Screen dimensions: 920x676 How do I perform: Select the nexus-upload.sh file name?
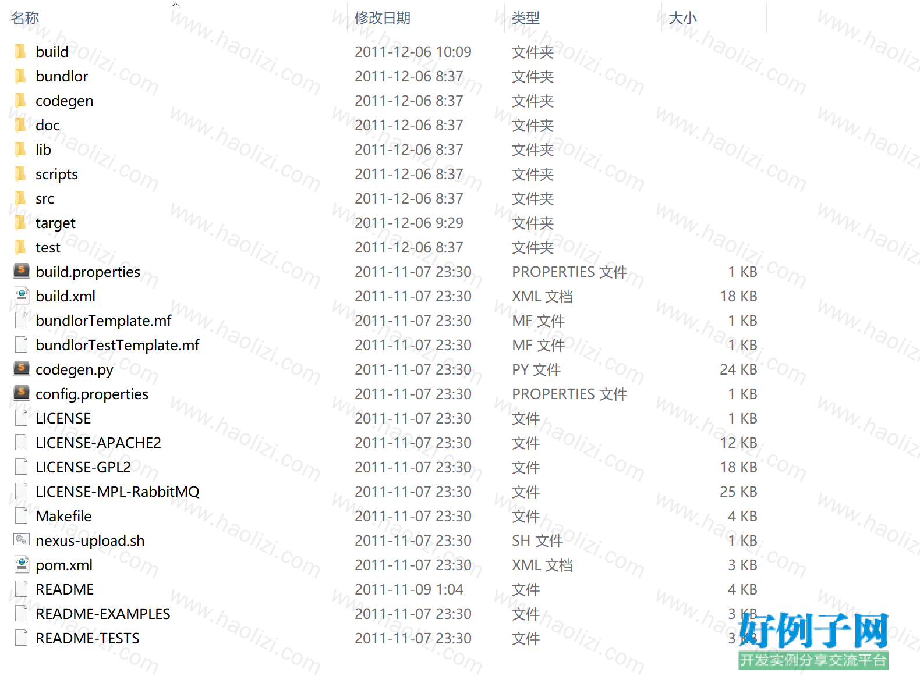(x=90, y=541)
